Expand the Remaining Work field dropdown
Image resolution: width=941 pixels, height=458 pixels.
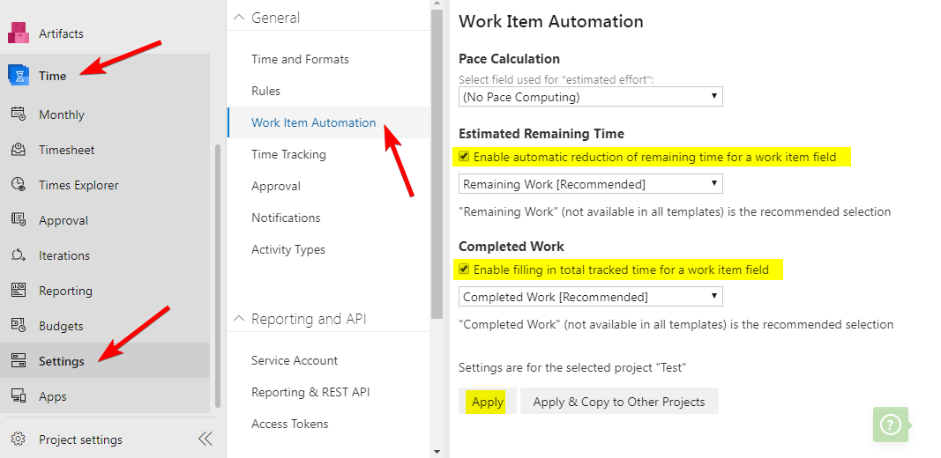[x=590, y=184]
